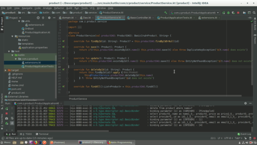Toggle scroll to end in Run console
The image size is (257, 145).
coord(12,123)
